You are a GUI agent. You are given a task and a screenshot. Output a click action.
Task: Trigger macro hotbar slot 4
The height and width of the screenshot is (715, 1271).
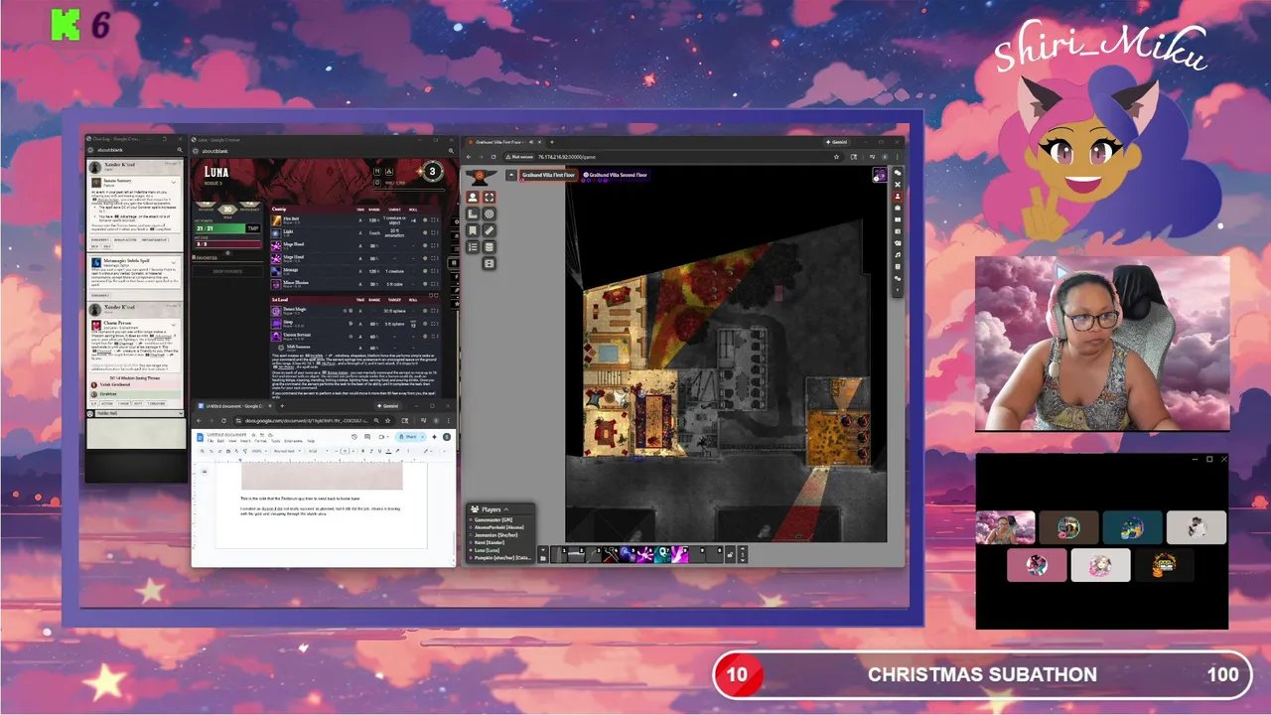coord(611,554)
